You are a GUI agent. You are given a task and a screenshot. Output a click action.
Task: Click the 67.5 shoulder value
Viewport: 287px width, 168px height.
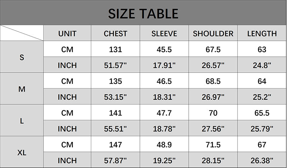(213, 50)
